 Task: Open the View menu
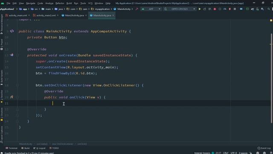21,3
